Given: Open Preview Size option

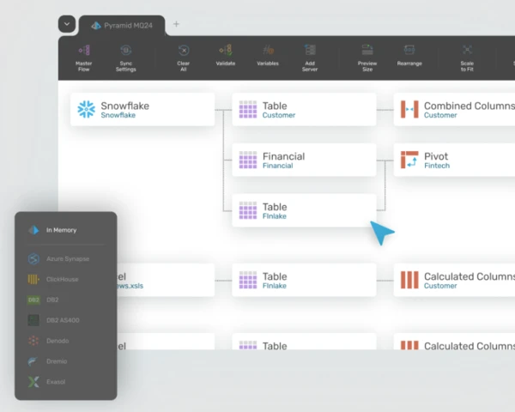Looking at the screenshot, I should pyautogui.click(x=367, y=58).
